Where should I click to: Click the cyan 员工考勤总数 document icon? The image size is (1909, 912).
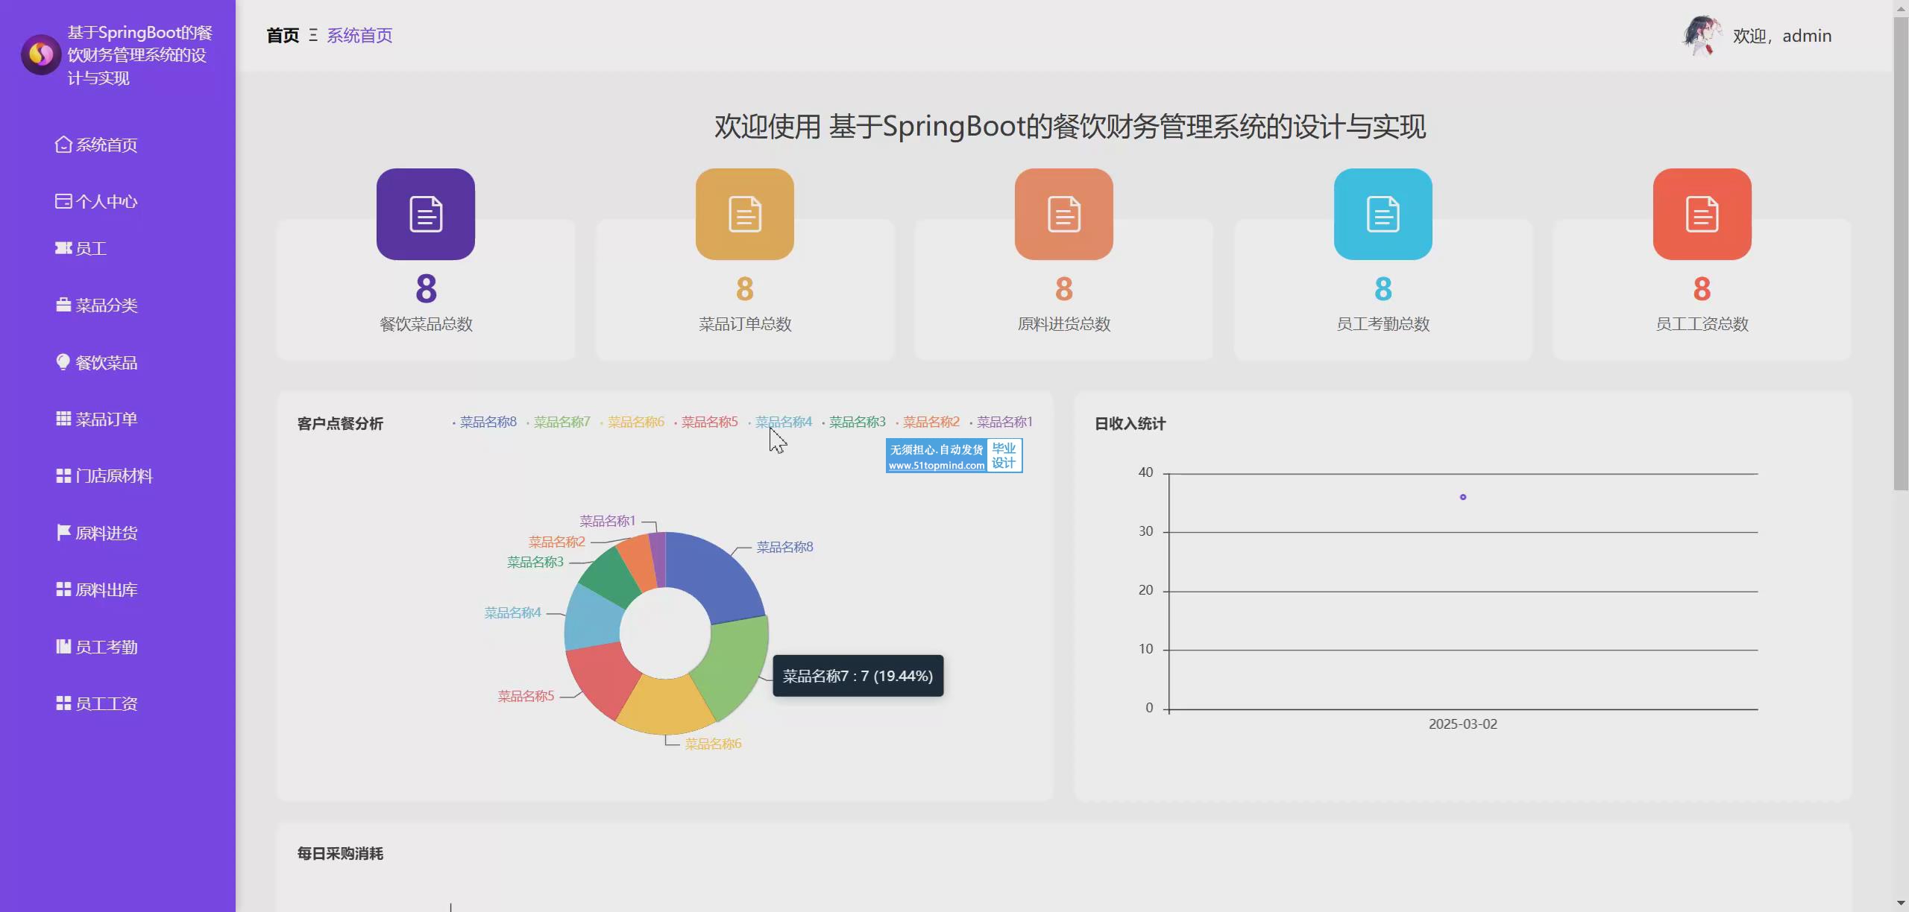(x=1383, y=215)
